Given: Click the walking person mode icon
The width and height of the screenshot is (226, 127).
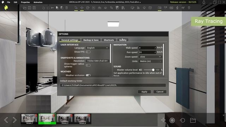Looking at the screenshot, I should 177,8.
